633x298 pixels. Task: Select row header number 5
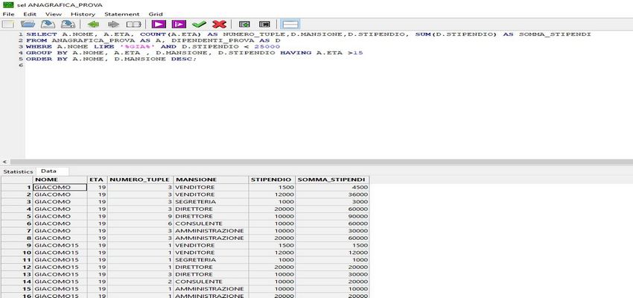pos(17,217)
